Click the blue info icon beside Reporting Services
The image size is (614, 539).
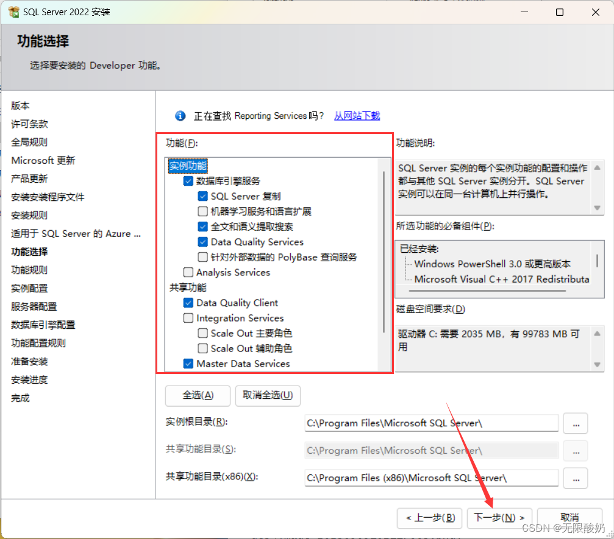[180, 116]
